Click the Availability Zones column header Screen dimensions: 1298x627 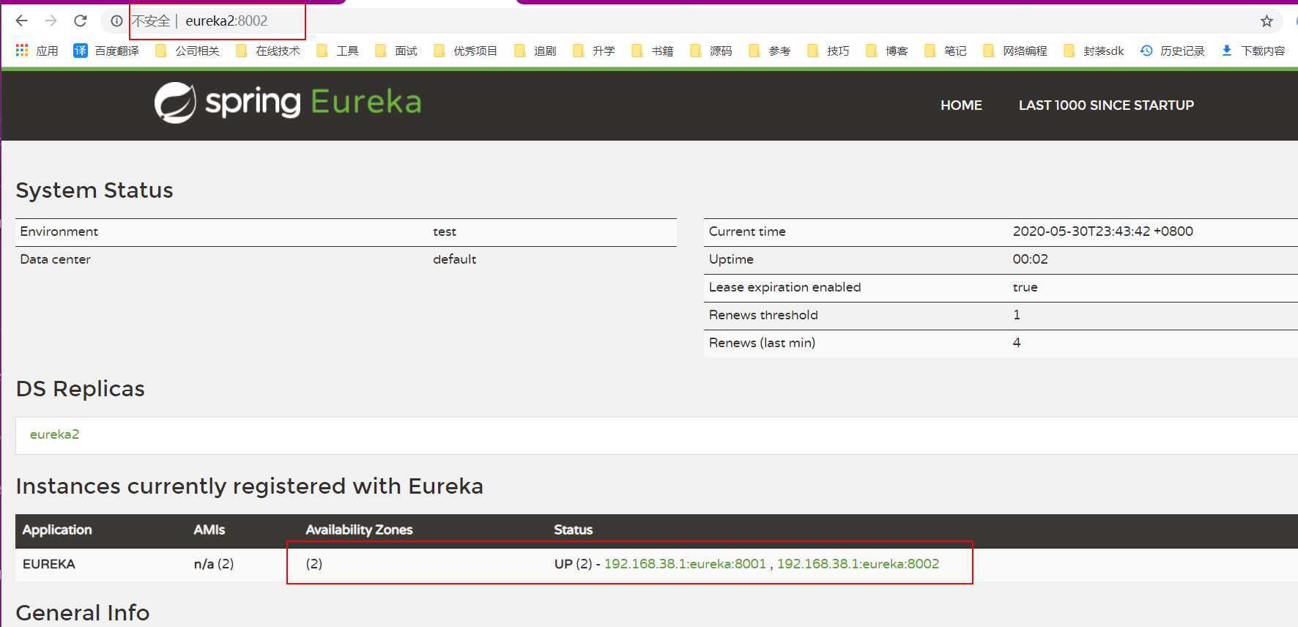[x=359, y=530]
